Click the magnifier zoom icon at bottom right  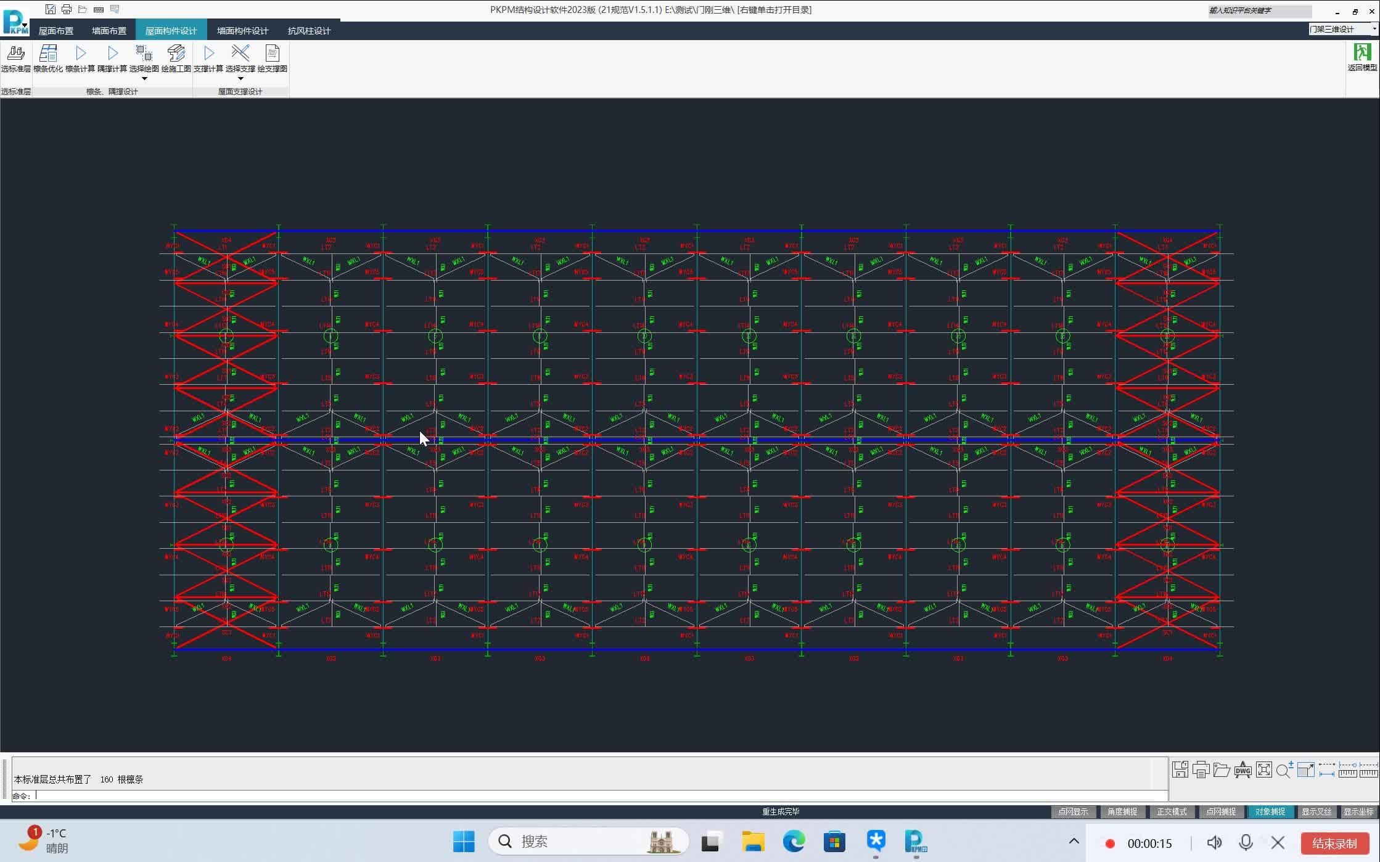click(x=1284, y=770)
